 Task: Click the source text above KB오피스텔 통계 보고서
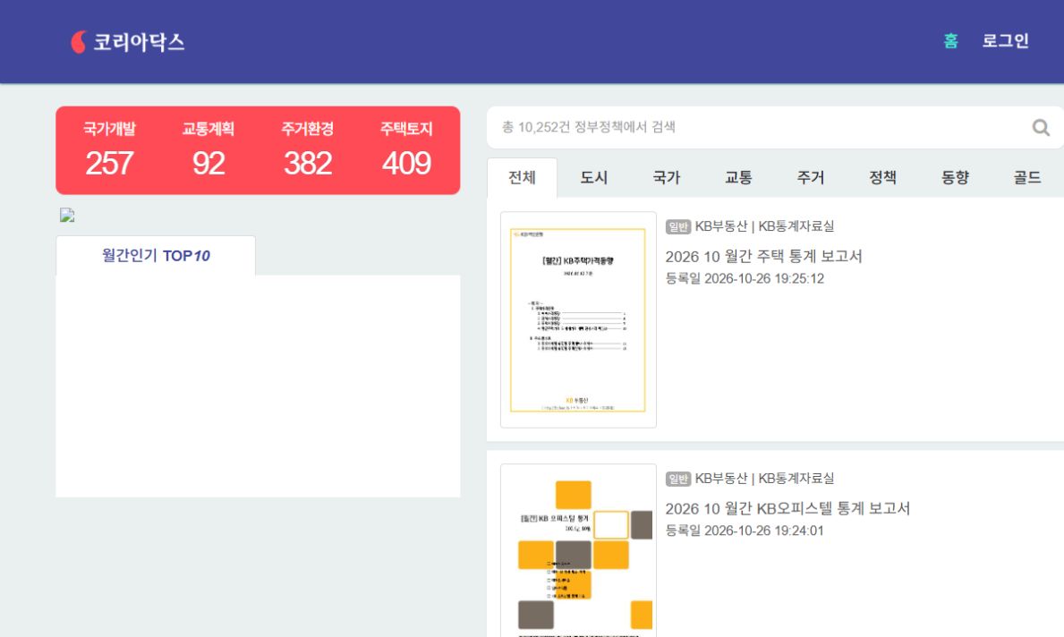765,479
